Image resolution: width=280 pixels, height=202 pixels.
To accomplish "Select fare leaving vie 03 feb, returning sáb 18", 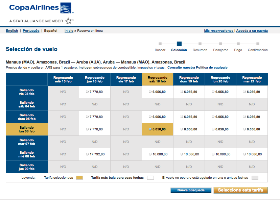I will coord(150,92).
